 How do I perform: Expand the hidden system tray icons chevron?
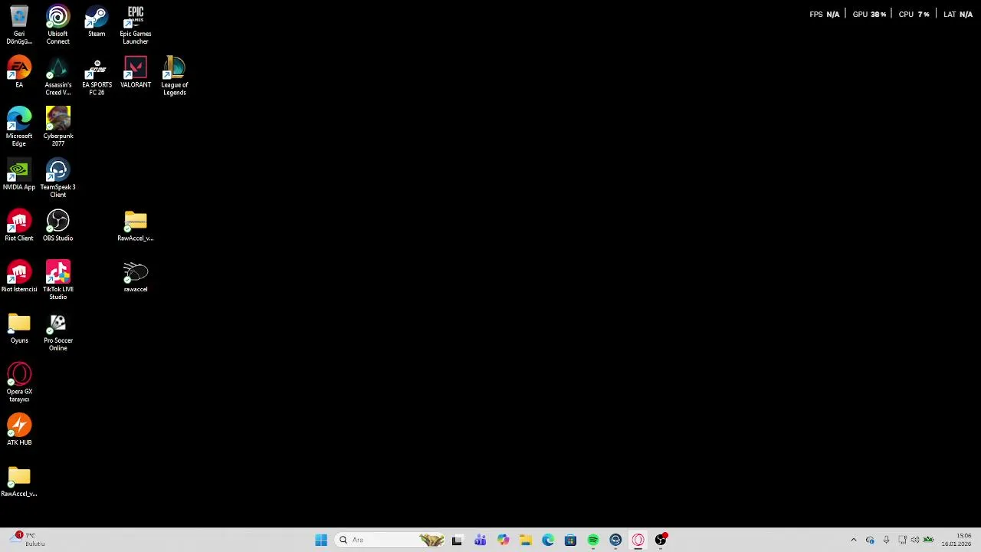pos(854,540)
